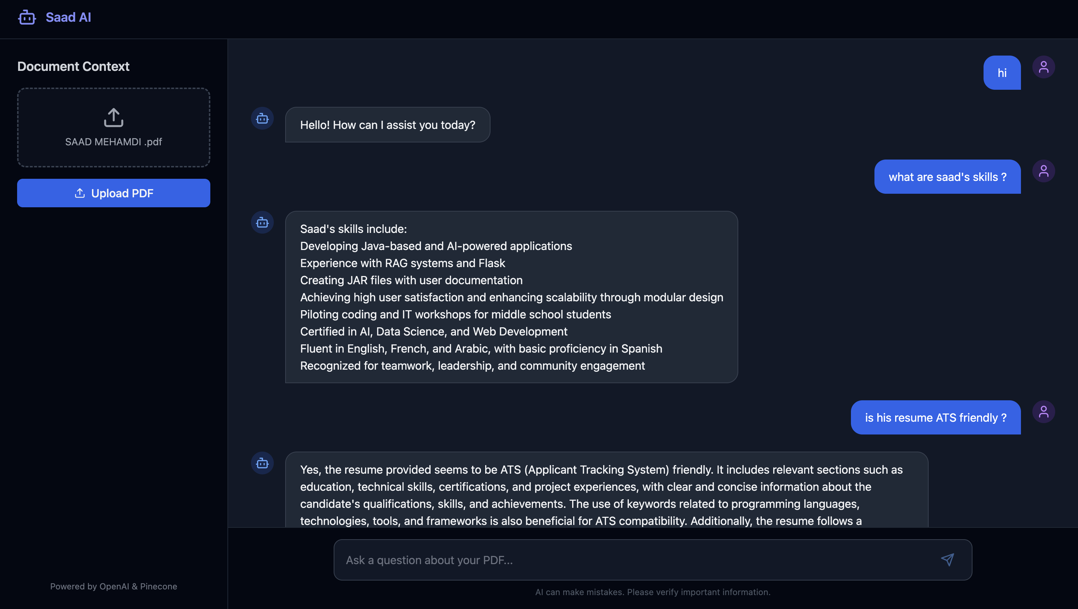Click the upload icon inside the dashed box
This screenshot has height=609, width=1078.
pos(113,117)
